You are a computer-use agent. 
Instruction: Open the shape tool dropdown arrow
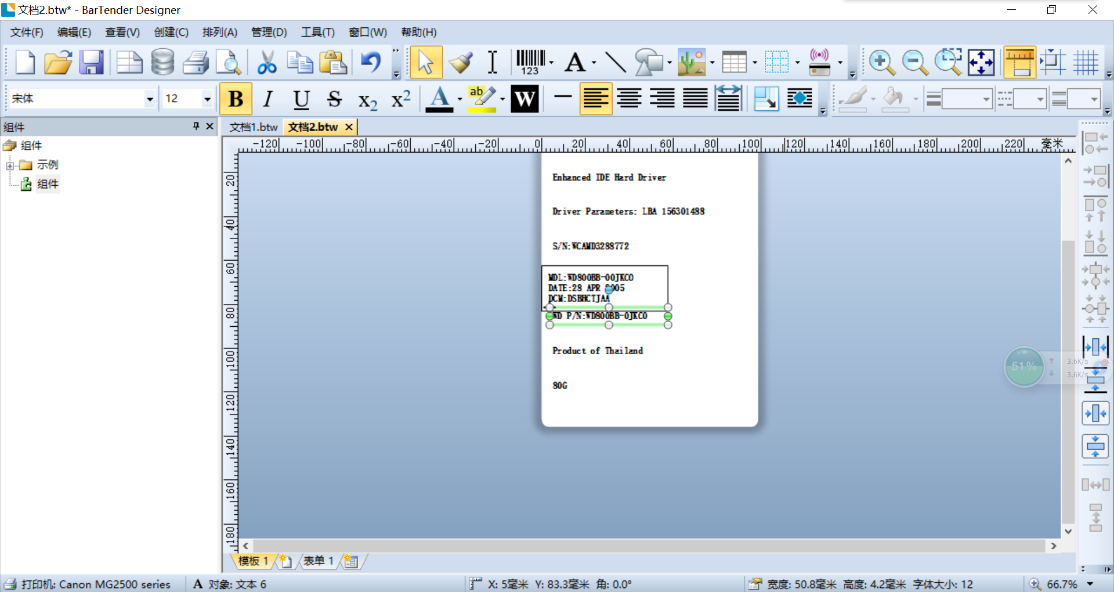point(670,63)
